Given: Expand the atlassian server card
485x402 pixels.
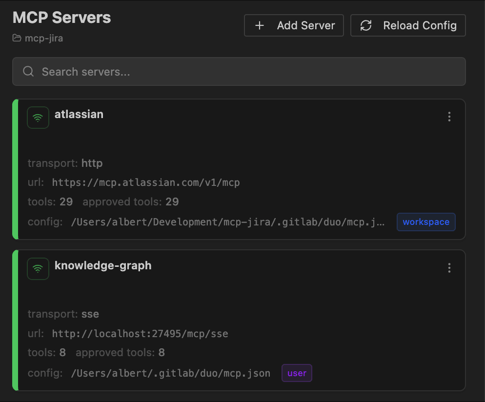Looking at the screenshot, I should pyautogui.click(x=80, y=114).
